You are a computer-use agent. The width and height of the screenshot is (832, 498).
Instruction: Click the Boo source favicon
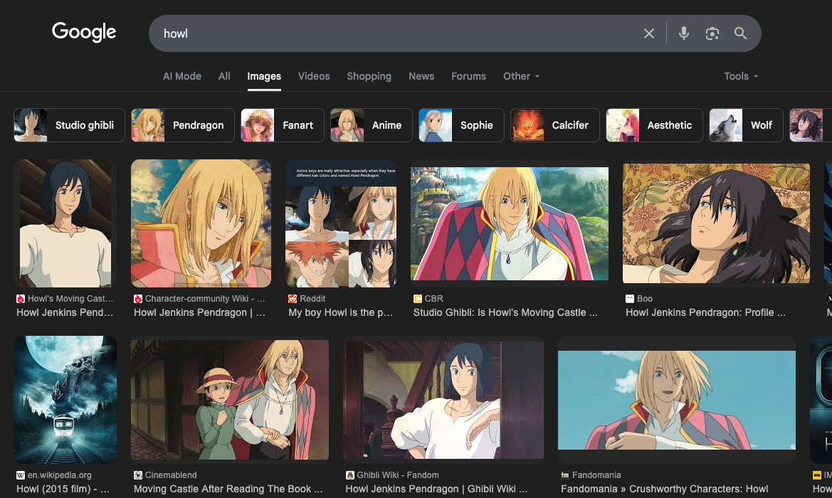[x=630, y=299]
